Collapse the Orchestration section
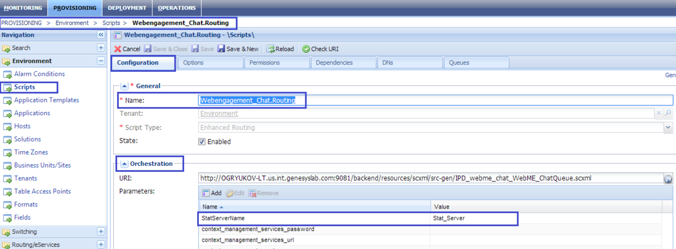 coord(124,164)
